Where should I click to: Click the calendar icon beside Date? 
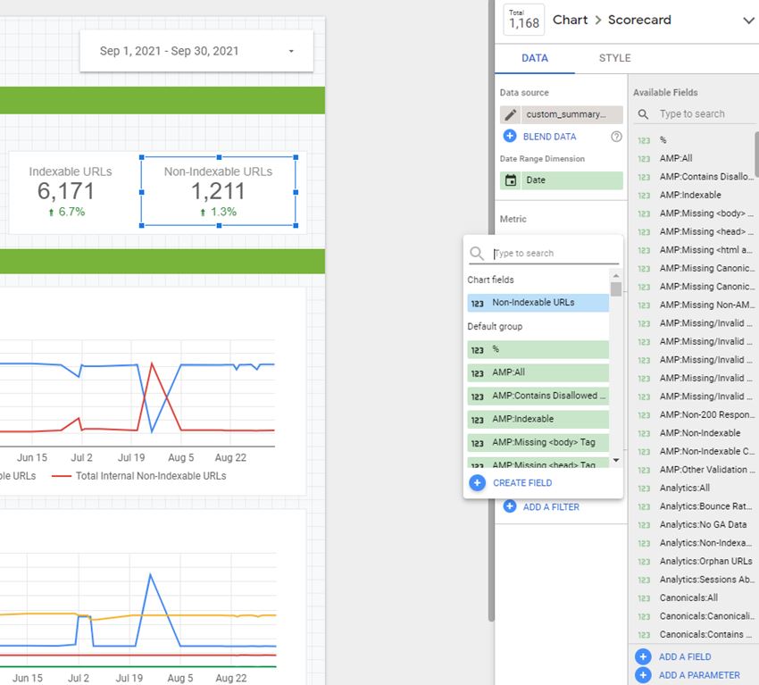(511, 180)
